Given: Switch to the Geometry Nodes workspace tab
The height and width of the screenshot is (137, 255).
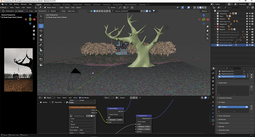Looking at the screenshot, I should click(x=130, y=4).
